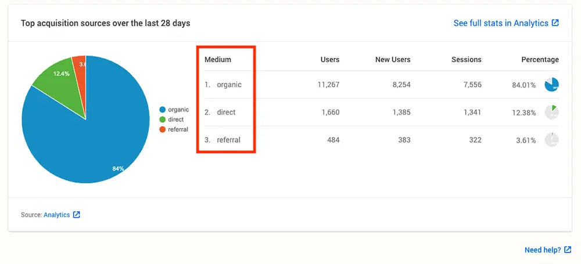Screen dimensions: 581x264
Task: Click external-link icon beside Need help?
Action: (568, 249)
